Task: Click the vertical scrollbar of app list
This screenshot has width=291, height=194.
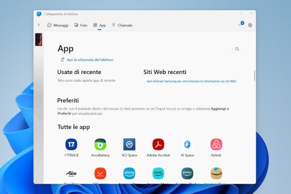Action: (254, 75)
